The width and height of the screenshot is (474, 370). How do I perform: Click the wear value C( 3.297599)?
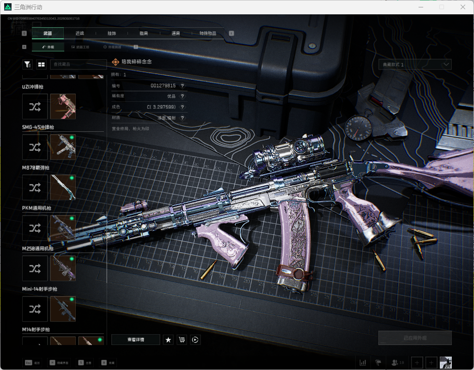pos(161,107)
